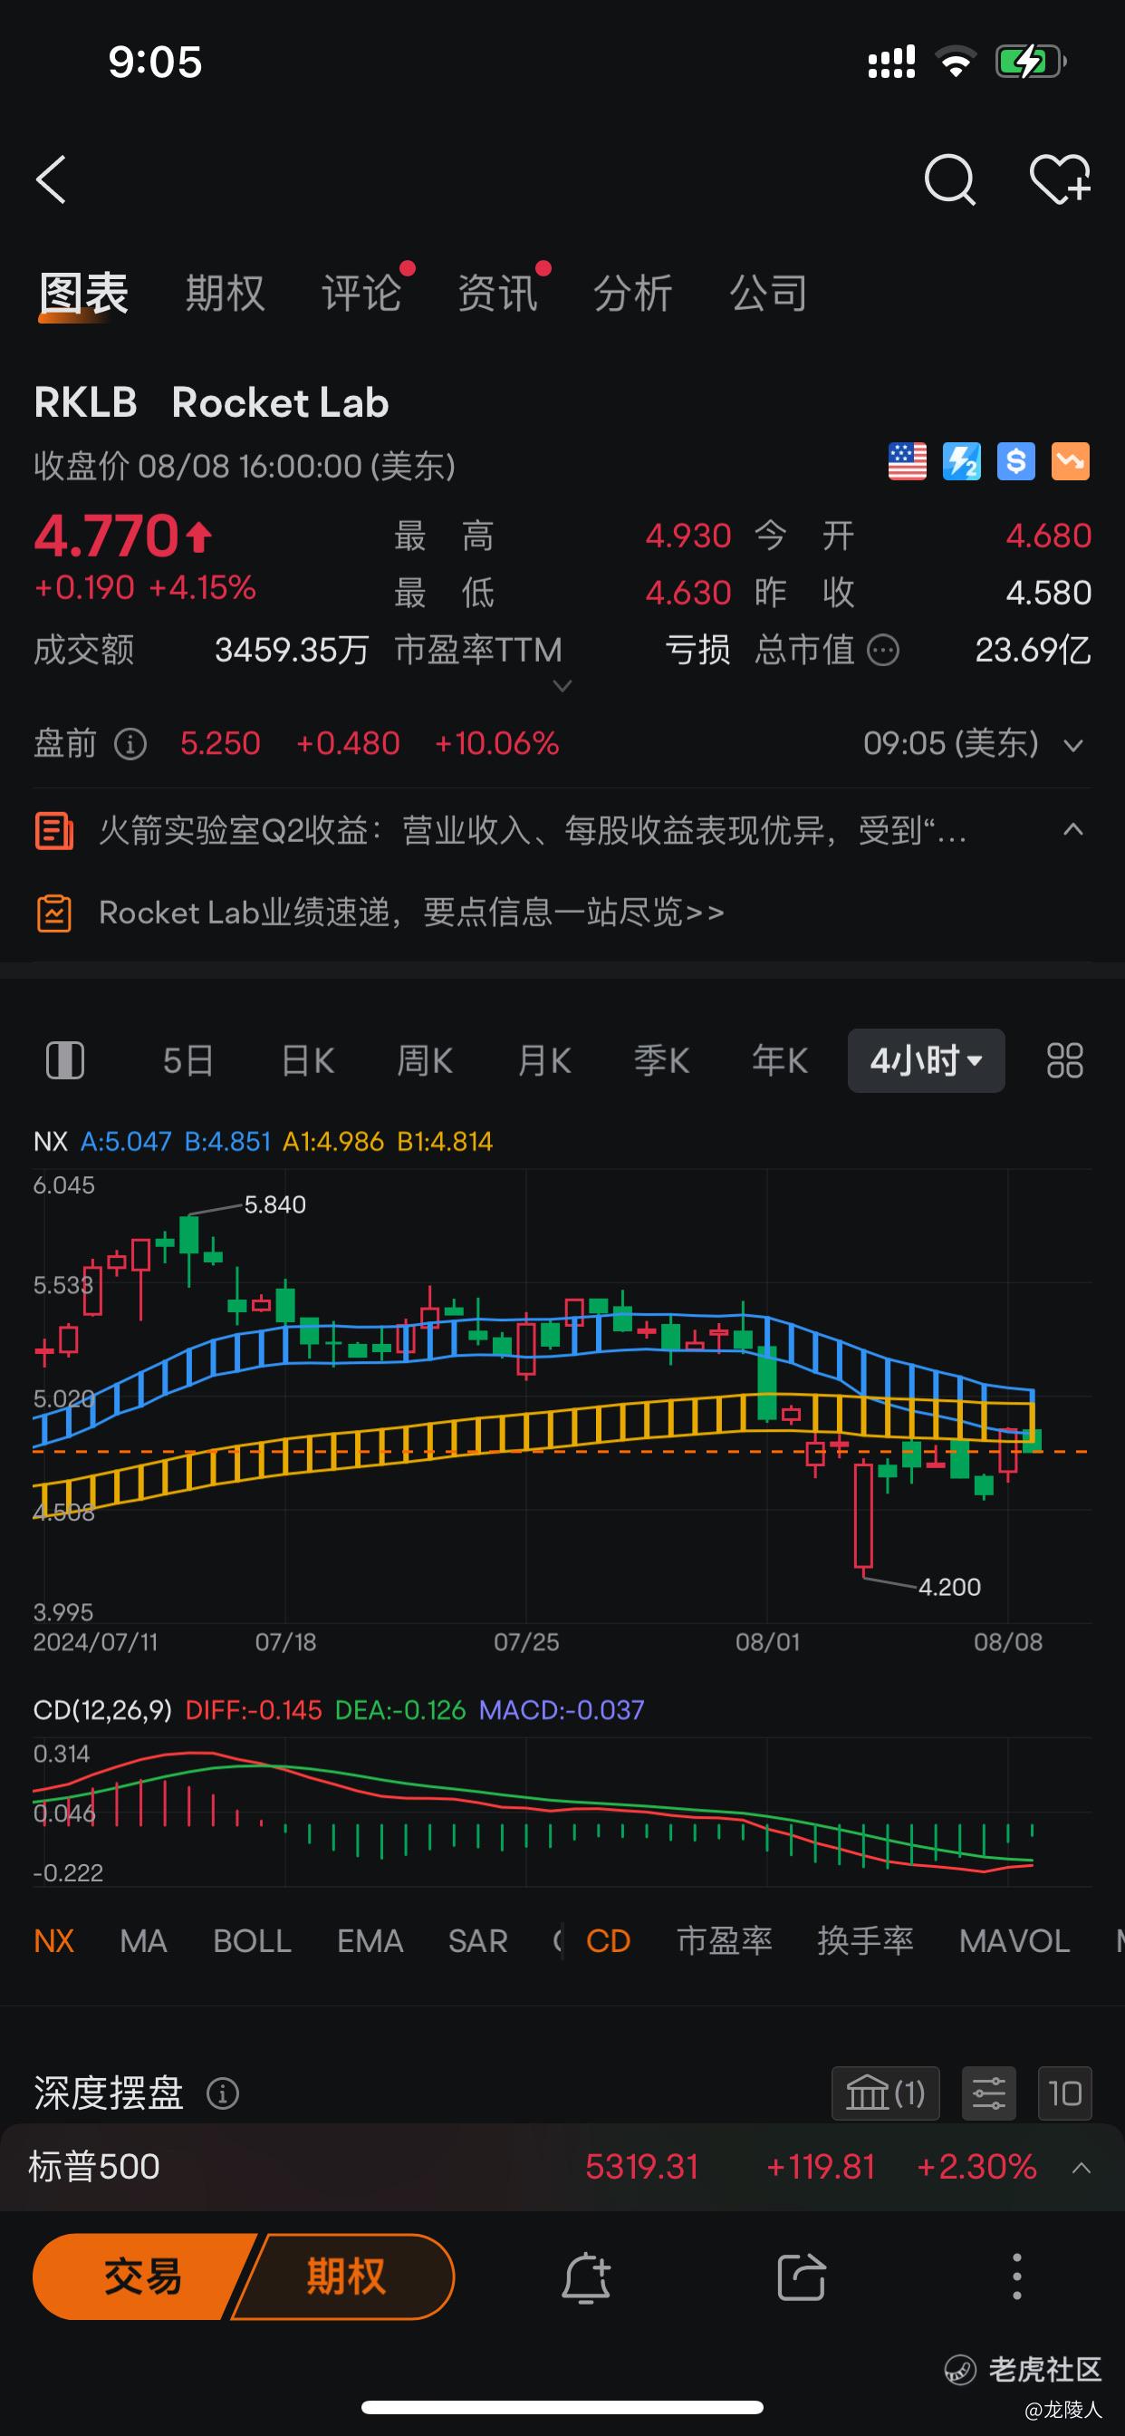
Task: Tap the US flag market icon
Action: pyautogui.click(x=908, y=461)
